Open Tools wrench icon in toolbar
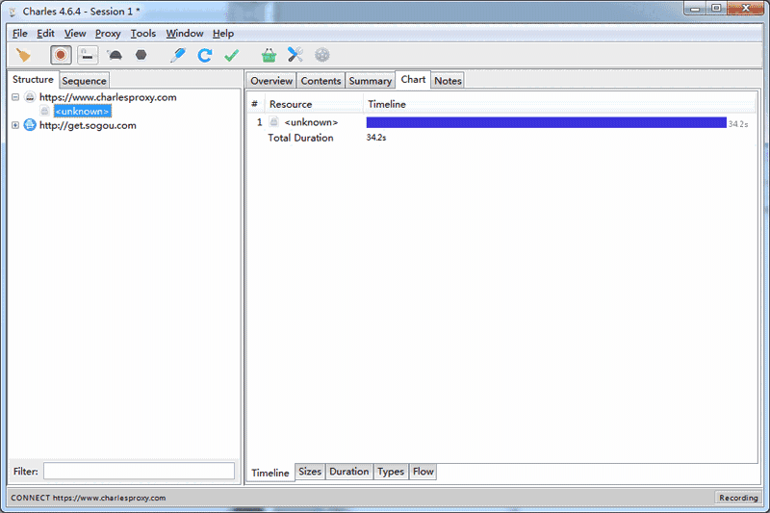 tap(295, 55)
